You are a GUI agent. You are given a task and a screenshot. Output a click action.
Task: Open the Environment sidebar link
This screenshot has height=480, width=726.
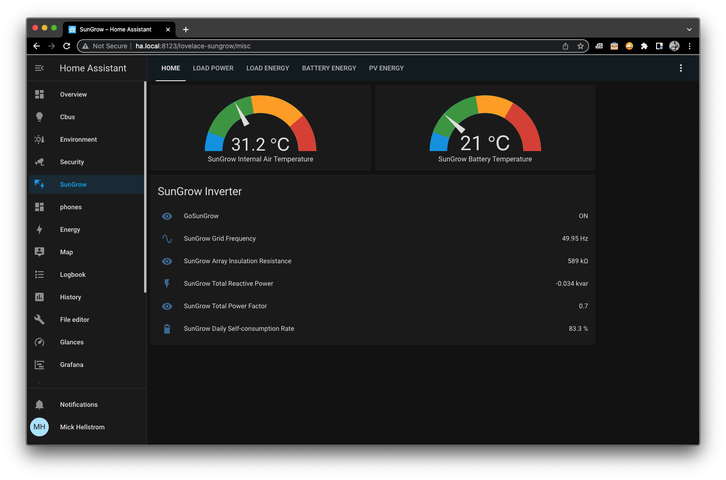(86, 139)
